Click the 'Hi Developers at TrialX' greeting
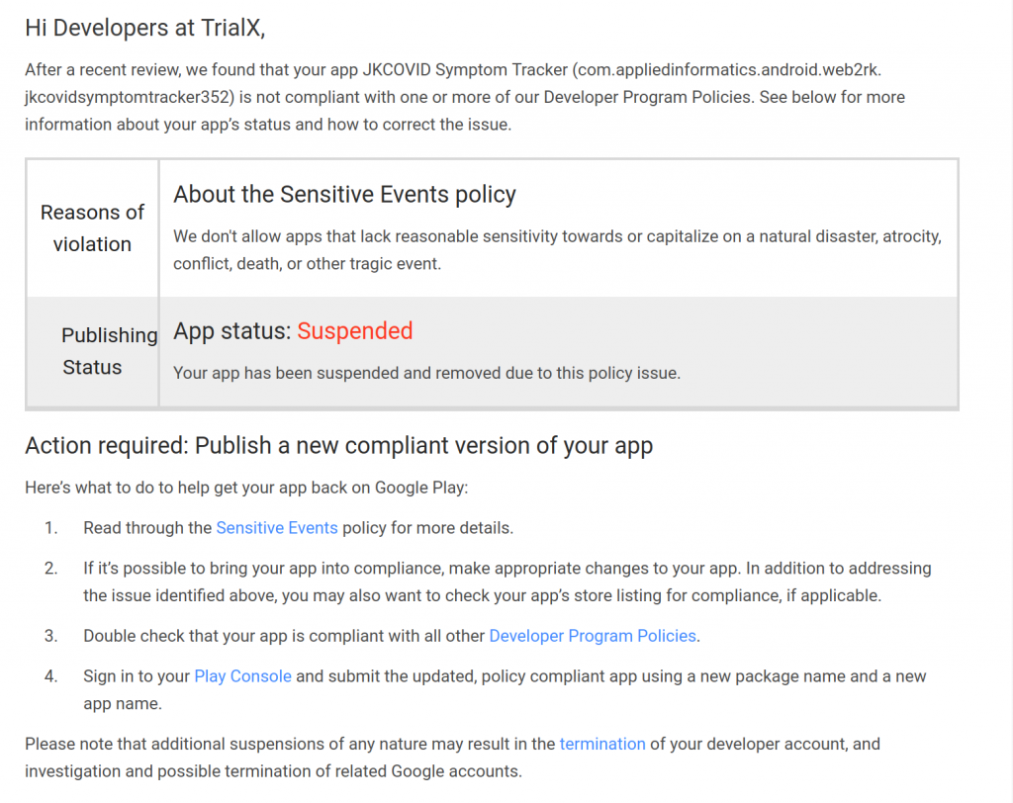1013x803 pixels. pos(144,28)
